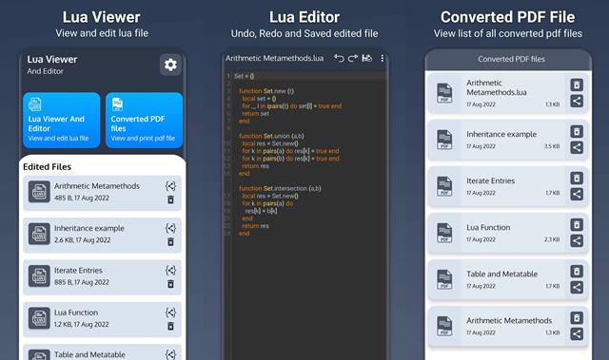Share last Arithmetic Metamethods converted PDF
The height and width of the screenshot is (360, 609).
[577, 333]
